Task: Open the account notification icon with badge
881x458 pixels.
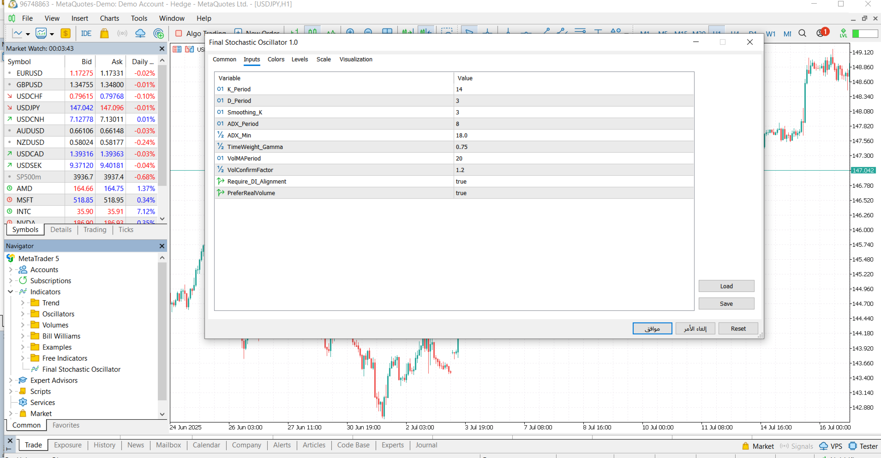Action: 822,32
